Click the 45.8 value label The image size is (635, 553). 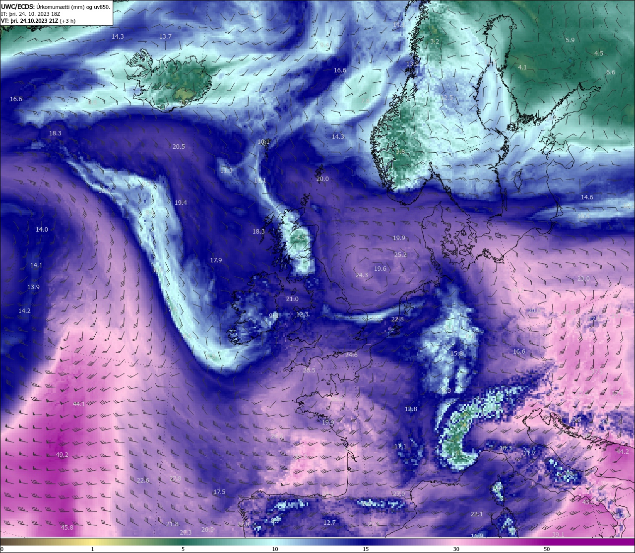[67, 528]
